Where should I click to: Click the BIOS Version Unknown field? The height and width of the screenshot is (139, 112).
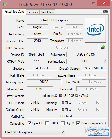coord(62,48)
